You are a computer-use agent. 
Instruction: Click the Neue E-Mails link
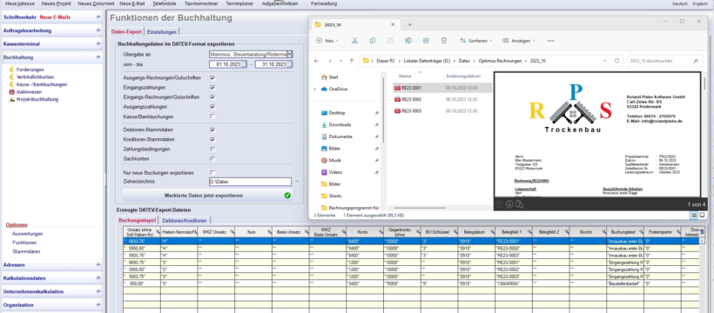pyautogui.click(x=55, y=17)
